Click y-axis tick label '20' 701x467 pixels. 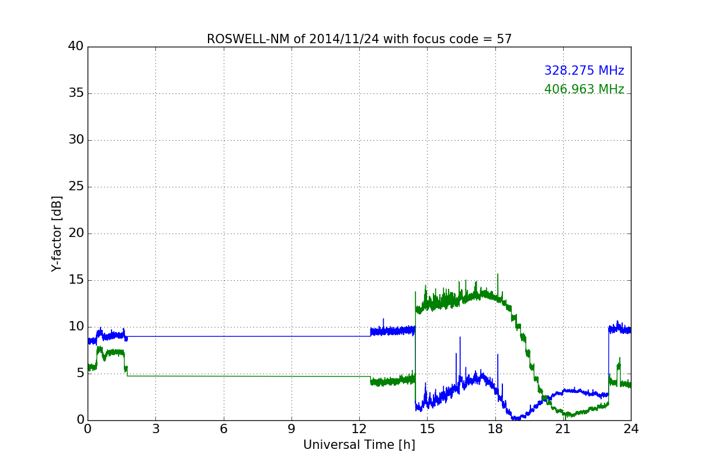76,233
